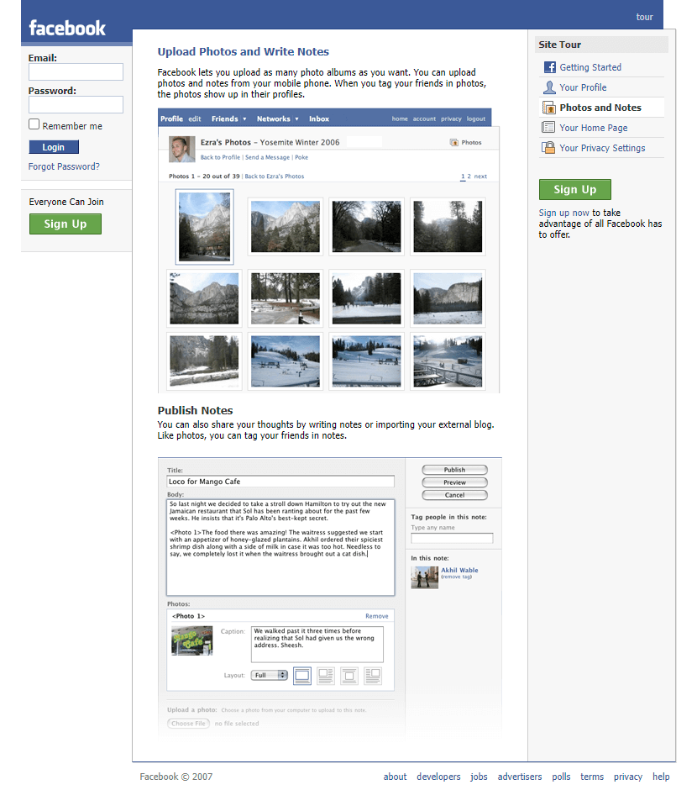Expand the Networks dropdown arrow
Screen dimensions: 697x790
point(297,119)
